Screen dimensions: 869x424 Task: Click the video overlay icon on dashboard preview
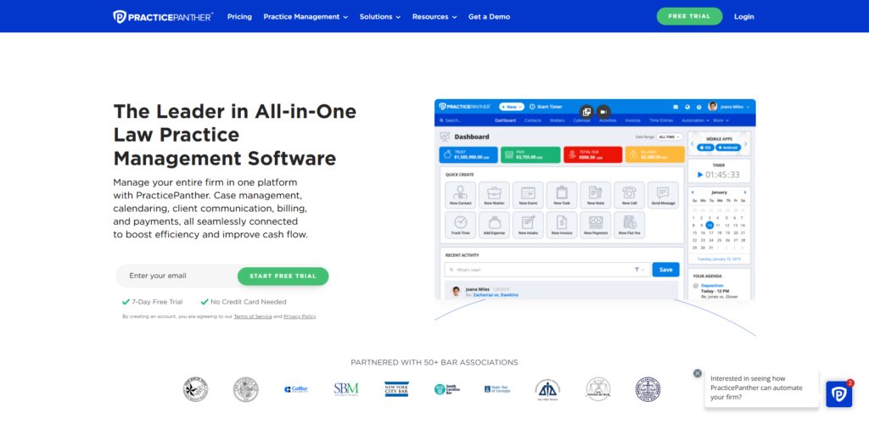click(x=603, y=112)
